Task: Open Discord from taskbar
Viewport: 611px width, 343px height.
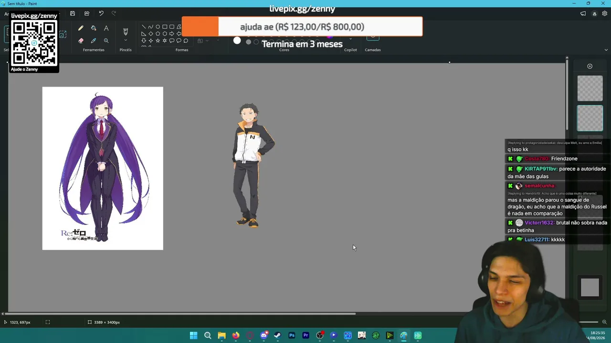Action: 263,335
